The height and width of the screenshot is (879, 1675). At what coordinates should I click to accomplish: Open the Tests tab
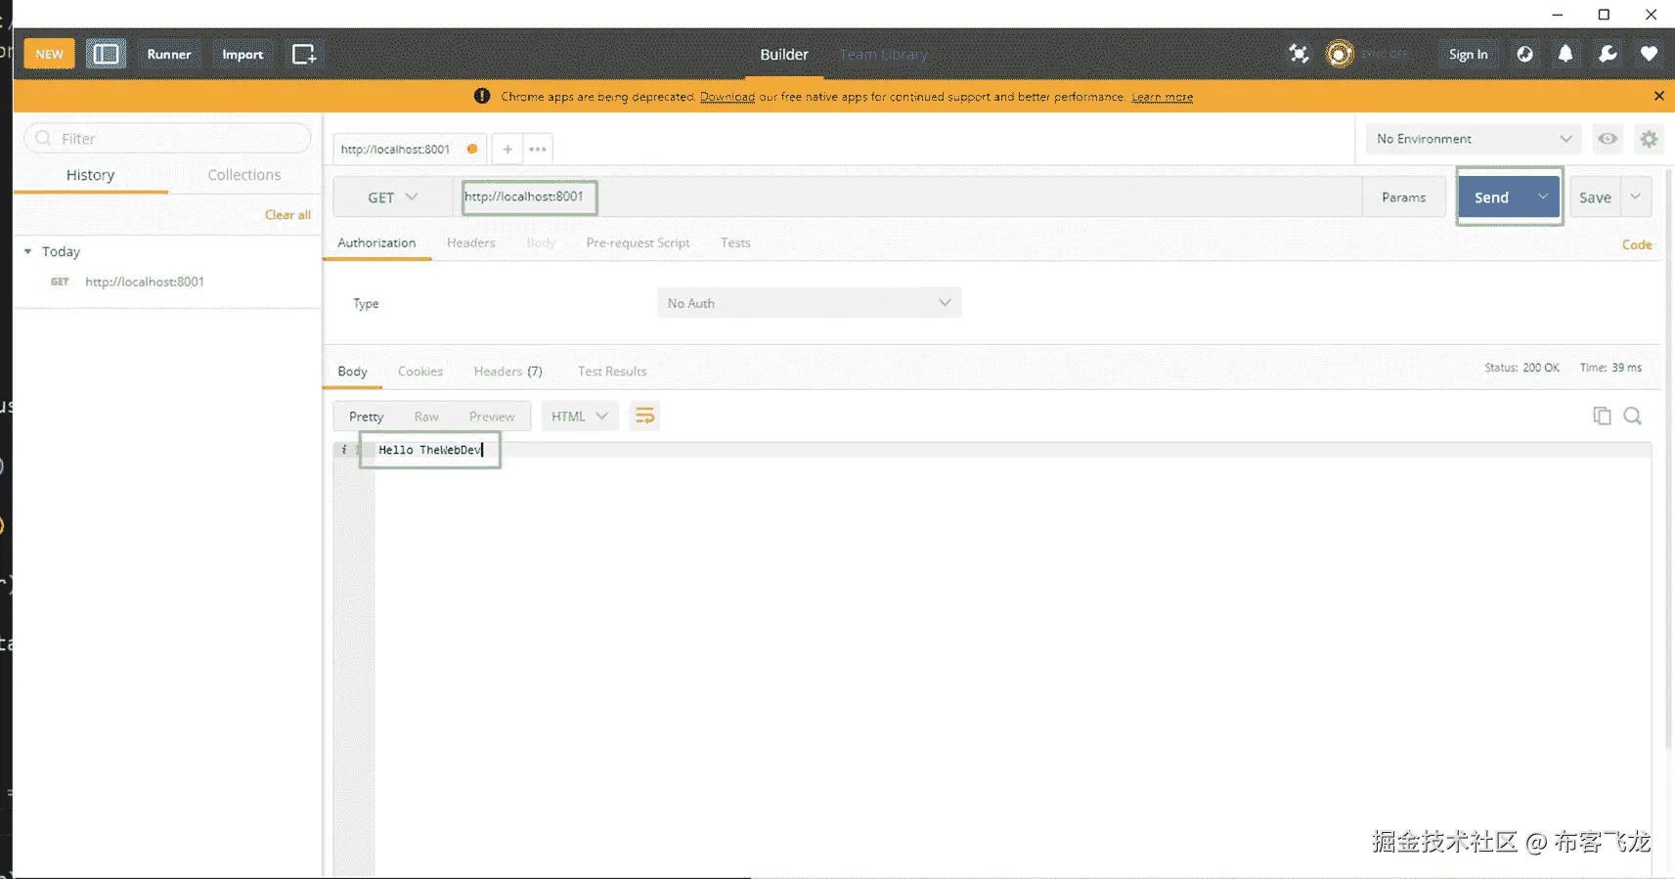(x=735, y=242)
